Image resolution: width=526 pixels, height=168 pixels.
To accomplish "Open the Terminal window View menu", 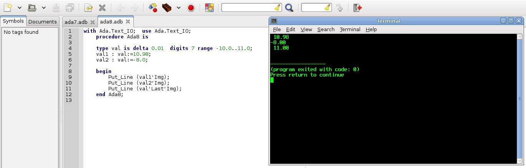I will pos(306,29).
